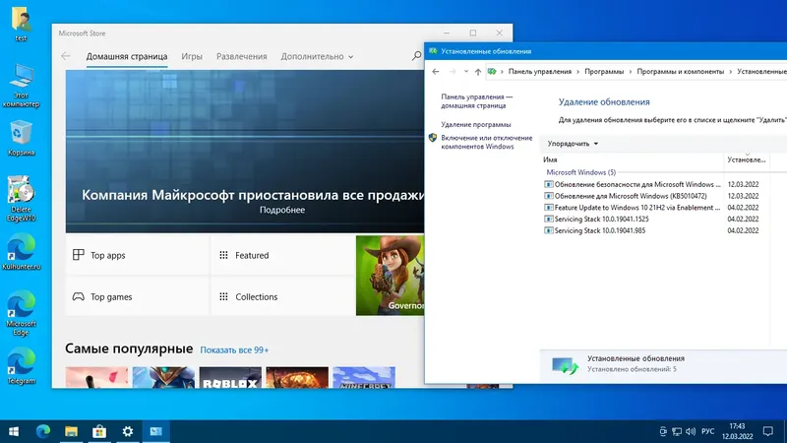Open 'Включение или отключение компонентов Windows' link

click(x=486, y=142)
